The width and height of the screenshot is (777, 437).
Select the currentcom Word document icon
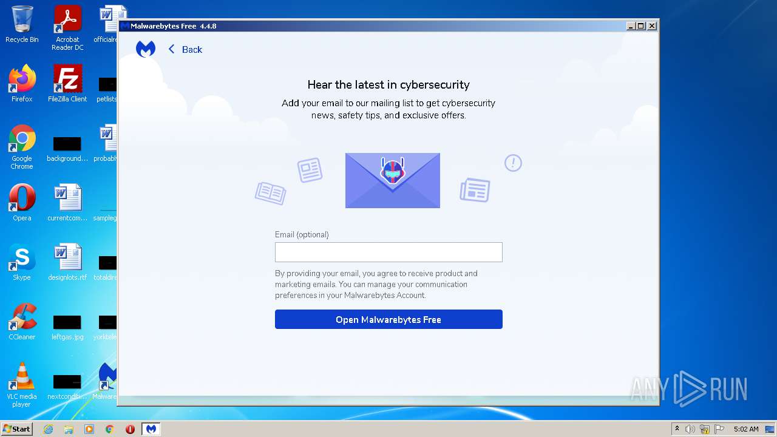coord(67,203)
